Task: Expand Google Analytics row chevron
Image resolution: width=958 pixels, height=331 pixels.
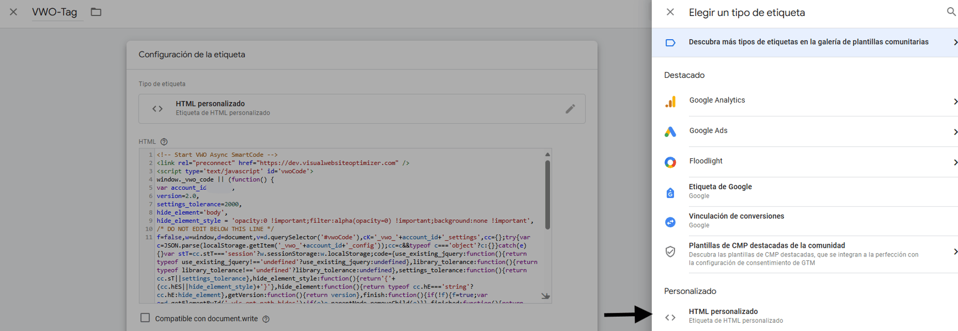Action: (x=955, y=102)
